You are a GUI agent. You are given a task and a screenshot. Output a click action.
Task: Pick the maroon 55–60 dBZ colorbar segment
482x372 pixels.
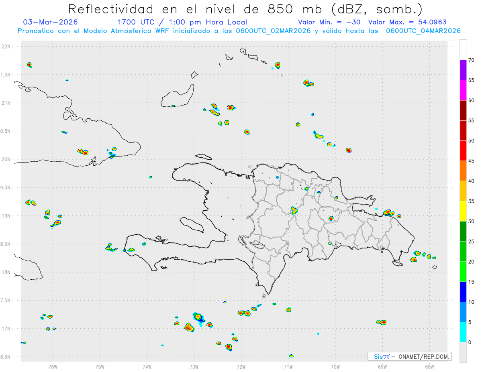point(463,110)
